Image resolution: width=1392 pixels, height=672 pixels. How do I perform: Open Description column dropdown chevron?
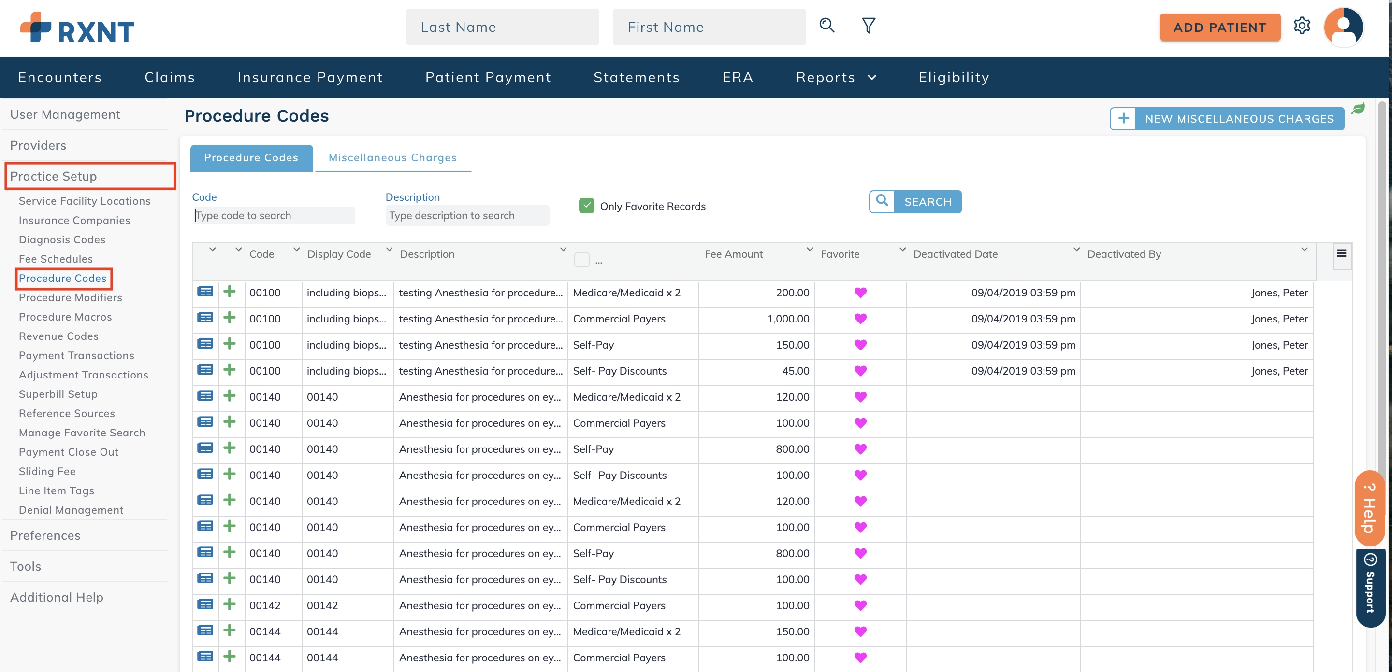point(563,250)
